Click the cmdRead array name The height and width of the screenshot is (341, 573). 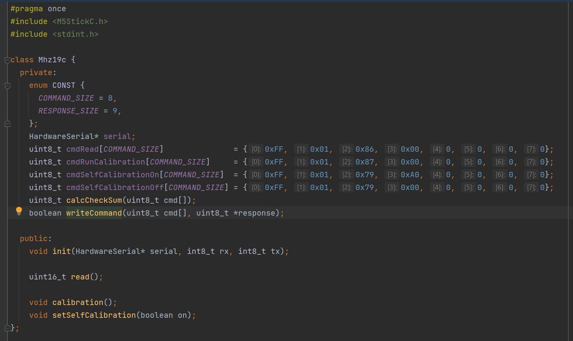[x=82, y=149]
